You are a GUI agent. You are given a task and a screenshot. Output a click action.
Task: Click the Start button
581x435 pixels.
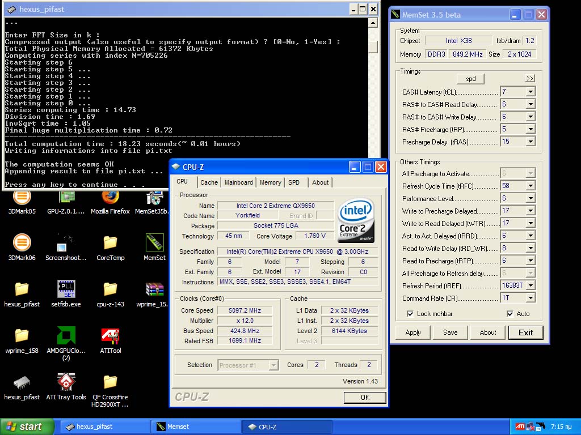27,427
